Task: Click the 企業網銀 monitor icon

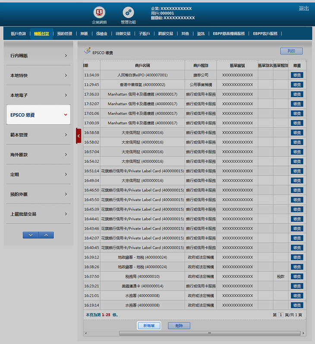Action: pyautogui.click(x=99, y=13)
